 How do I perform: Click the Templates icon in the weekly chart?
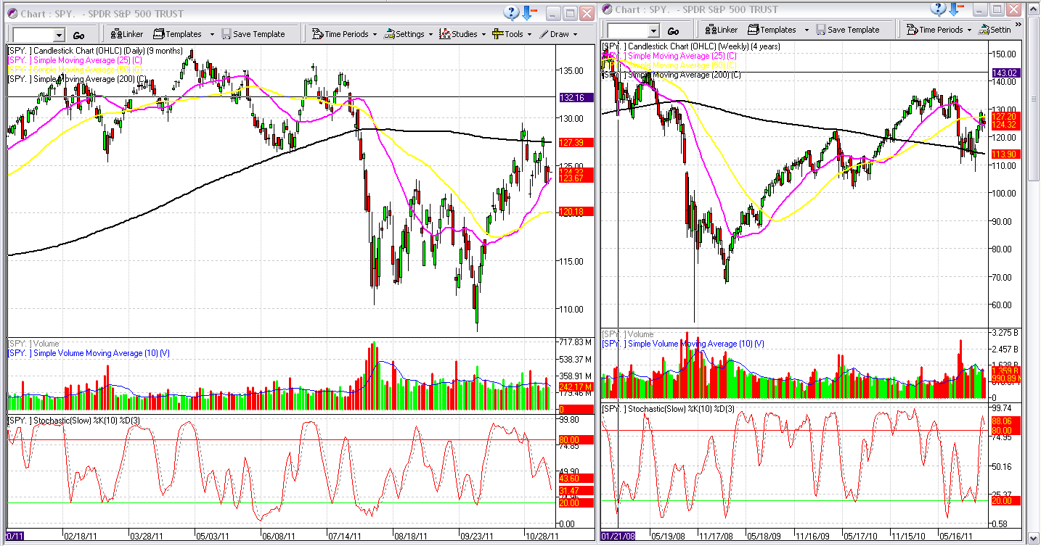pos(753,30)
